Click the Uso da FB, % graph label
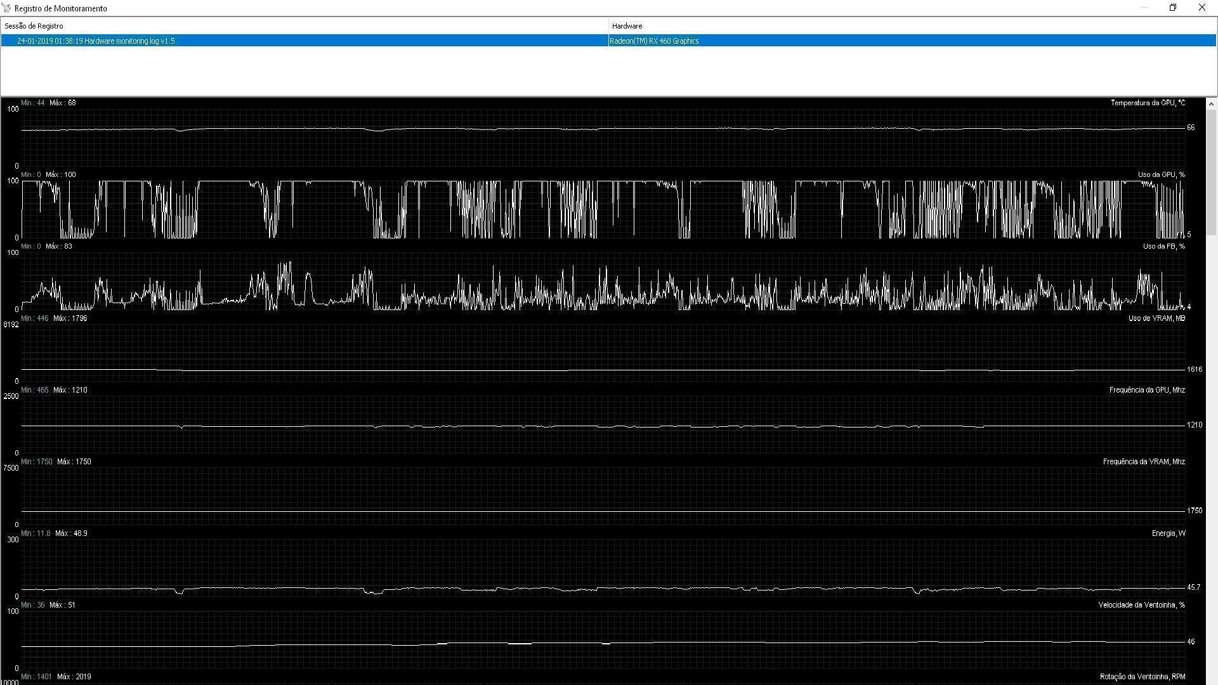The image size is (1218, 685). click(1163, 246)
